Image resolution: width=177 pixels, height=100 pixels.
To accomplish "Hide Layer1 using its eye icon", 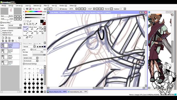I will click(2, 61).
